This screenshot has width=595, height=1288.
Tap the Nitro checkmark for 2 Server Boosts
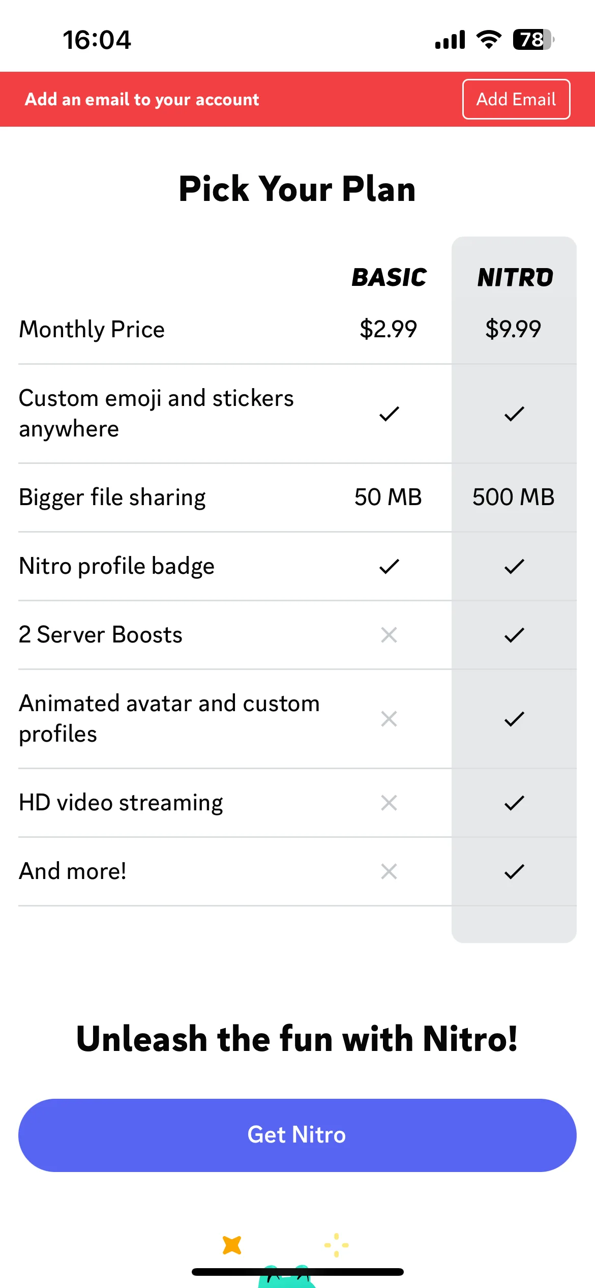click(x=514, y=635)
